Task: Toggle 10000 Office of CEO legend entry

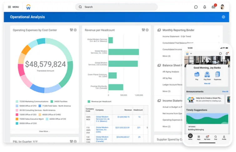Action: coord(26,115)
